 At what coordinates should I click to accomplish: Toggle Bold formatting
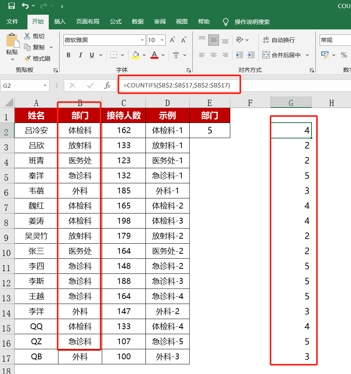click(x=68, y=55)
